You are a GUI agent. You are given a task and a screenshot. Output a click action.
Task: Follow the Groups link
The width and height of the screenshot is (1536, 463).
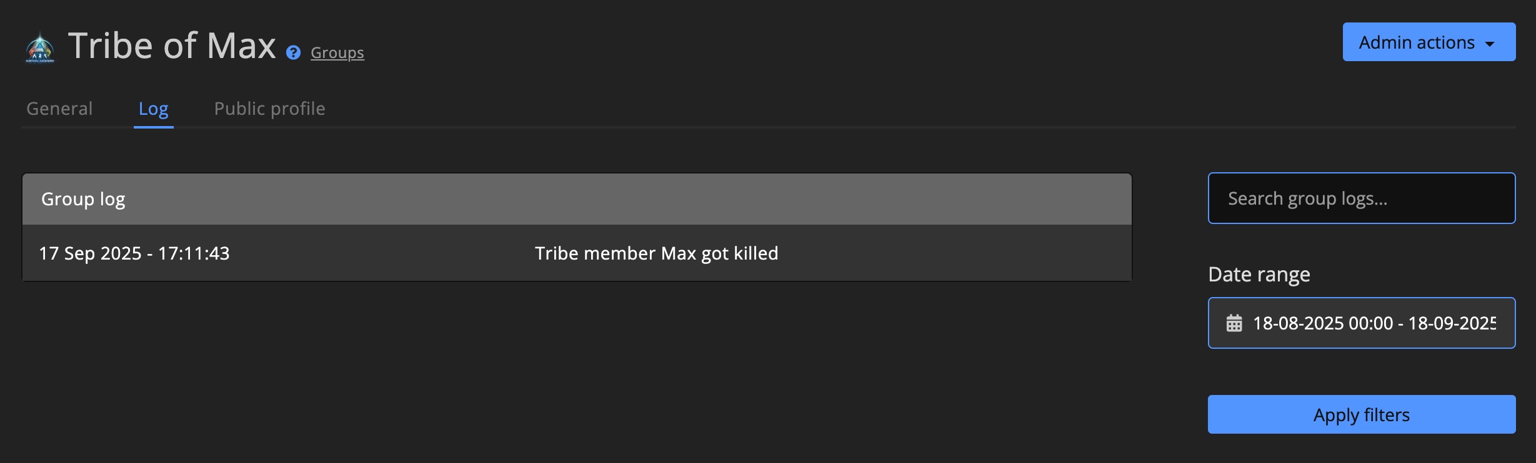tap(337, 53)
